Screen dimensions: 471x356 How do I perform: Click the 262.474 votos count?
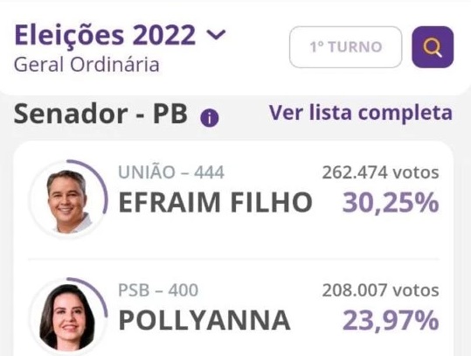coord(381,172)
